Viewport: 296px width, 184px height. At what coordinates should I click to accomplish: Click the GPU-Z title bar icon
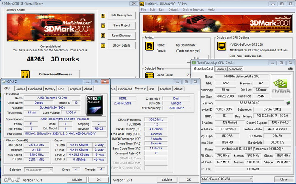coord(194,63)
